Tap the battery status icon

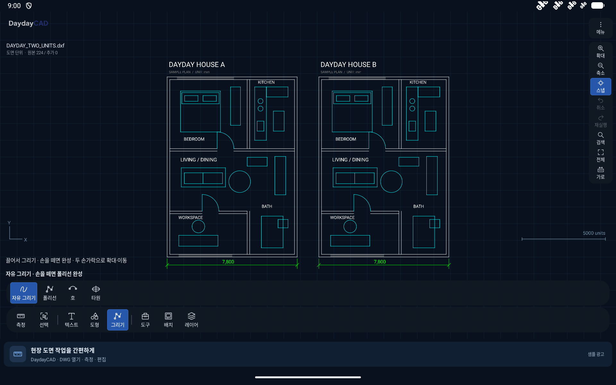click(x=598, y=5)
